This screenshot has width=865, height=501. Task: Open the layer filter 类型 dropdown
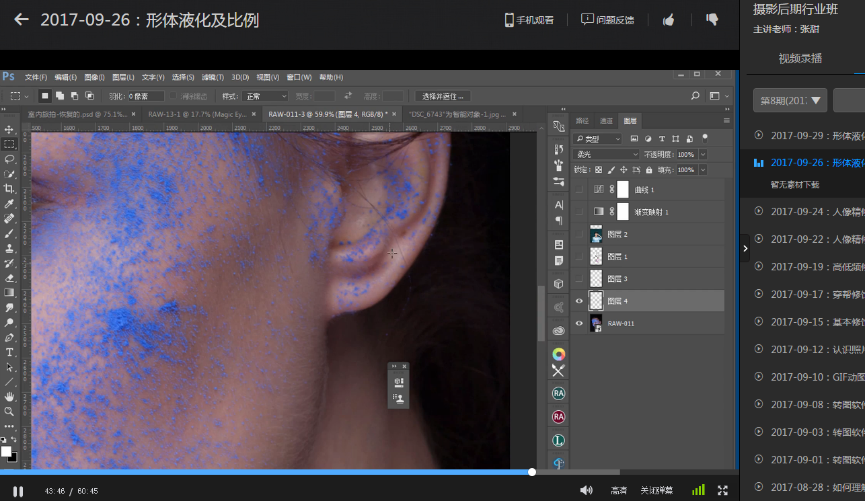coord(598,139)
